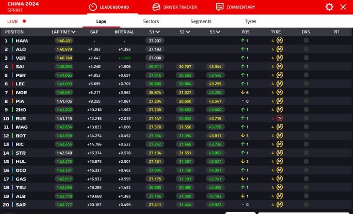Image resolution: width=353 pixels, height=214 pixels.
Task: Click the Leaderboard stopwatch icon
Action: 93,7
